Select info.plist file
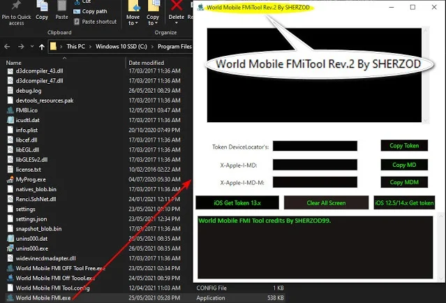The image size is (446, 303). tap(27, 130)
